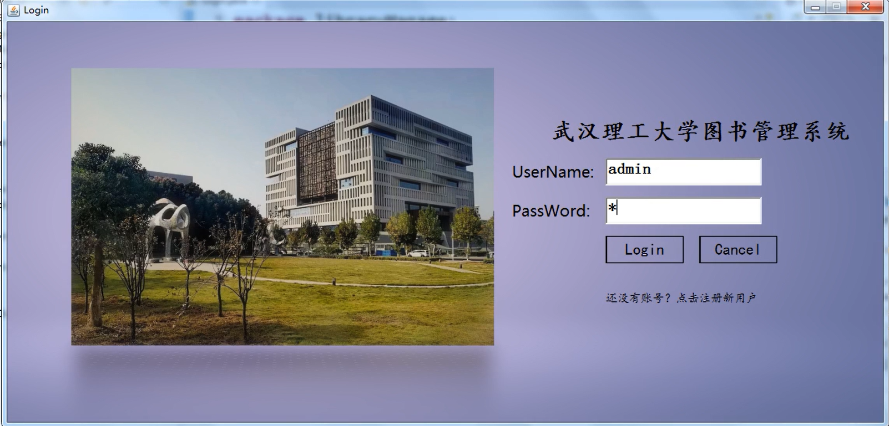Image resolution: width=889 pixels, height=426 pixels.
Task: Click the library building photo
Action: (282, 207)
